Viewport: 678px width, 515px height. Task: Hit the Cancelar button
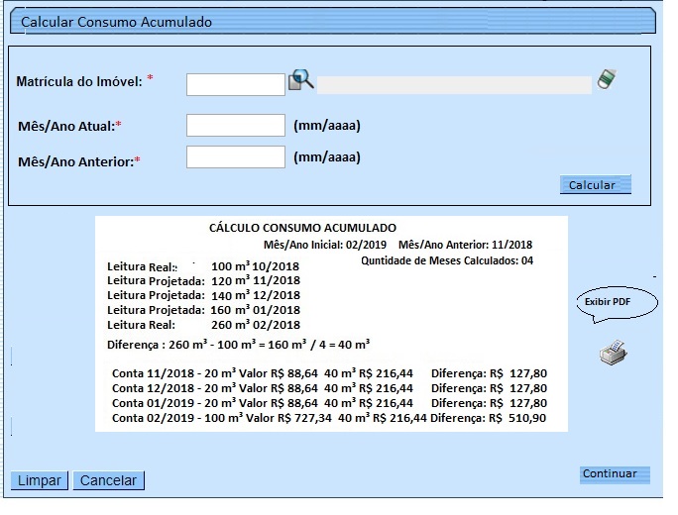[109, 480]
